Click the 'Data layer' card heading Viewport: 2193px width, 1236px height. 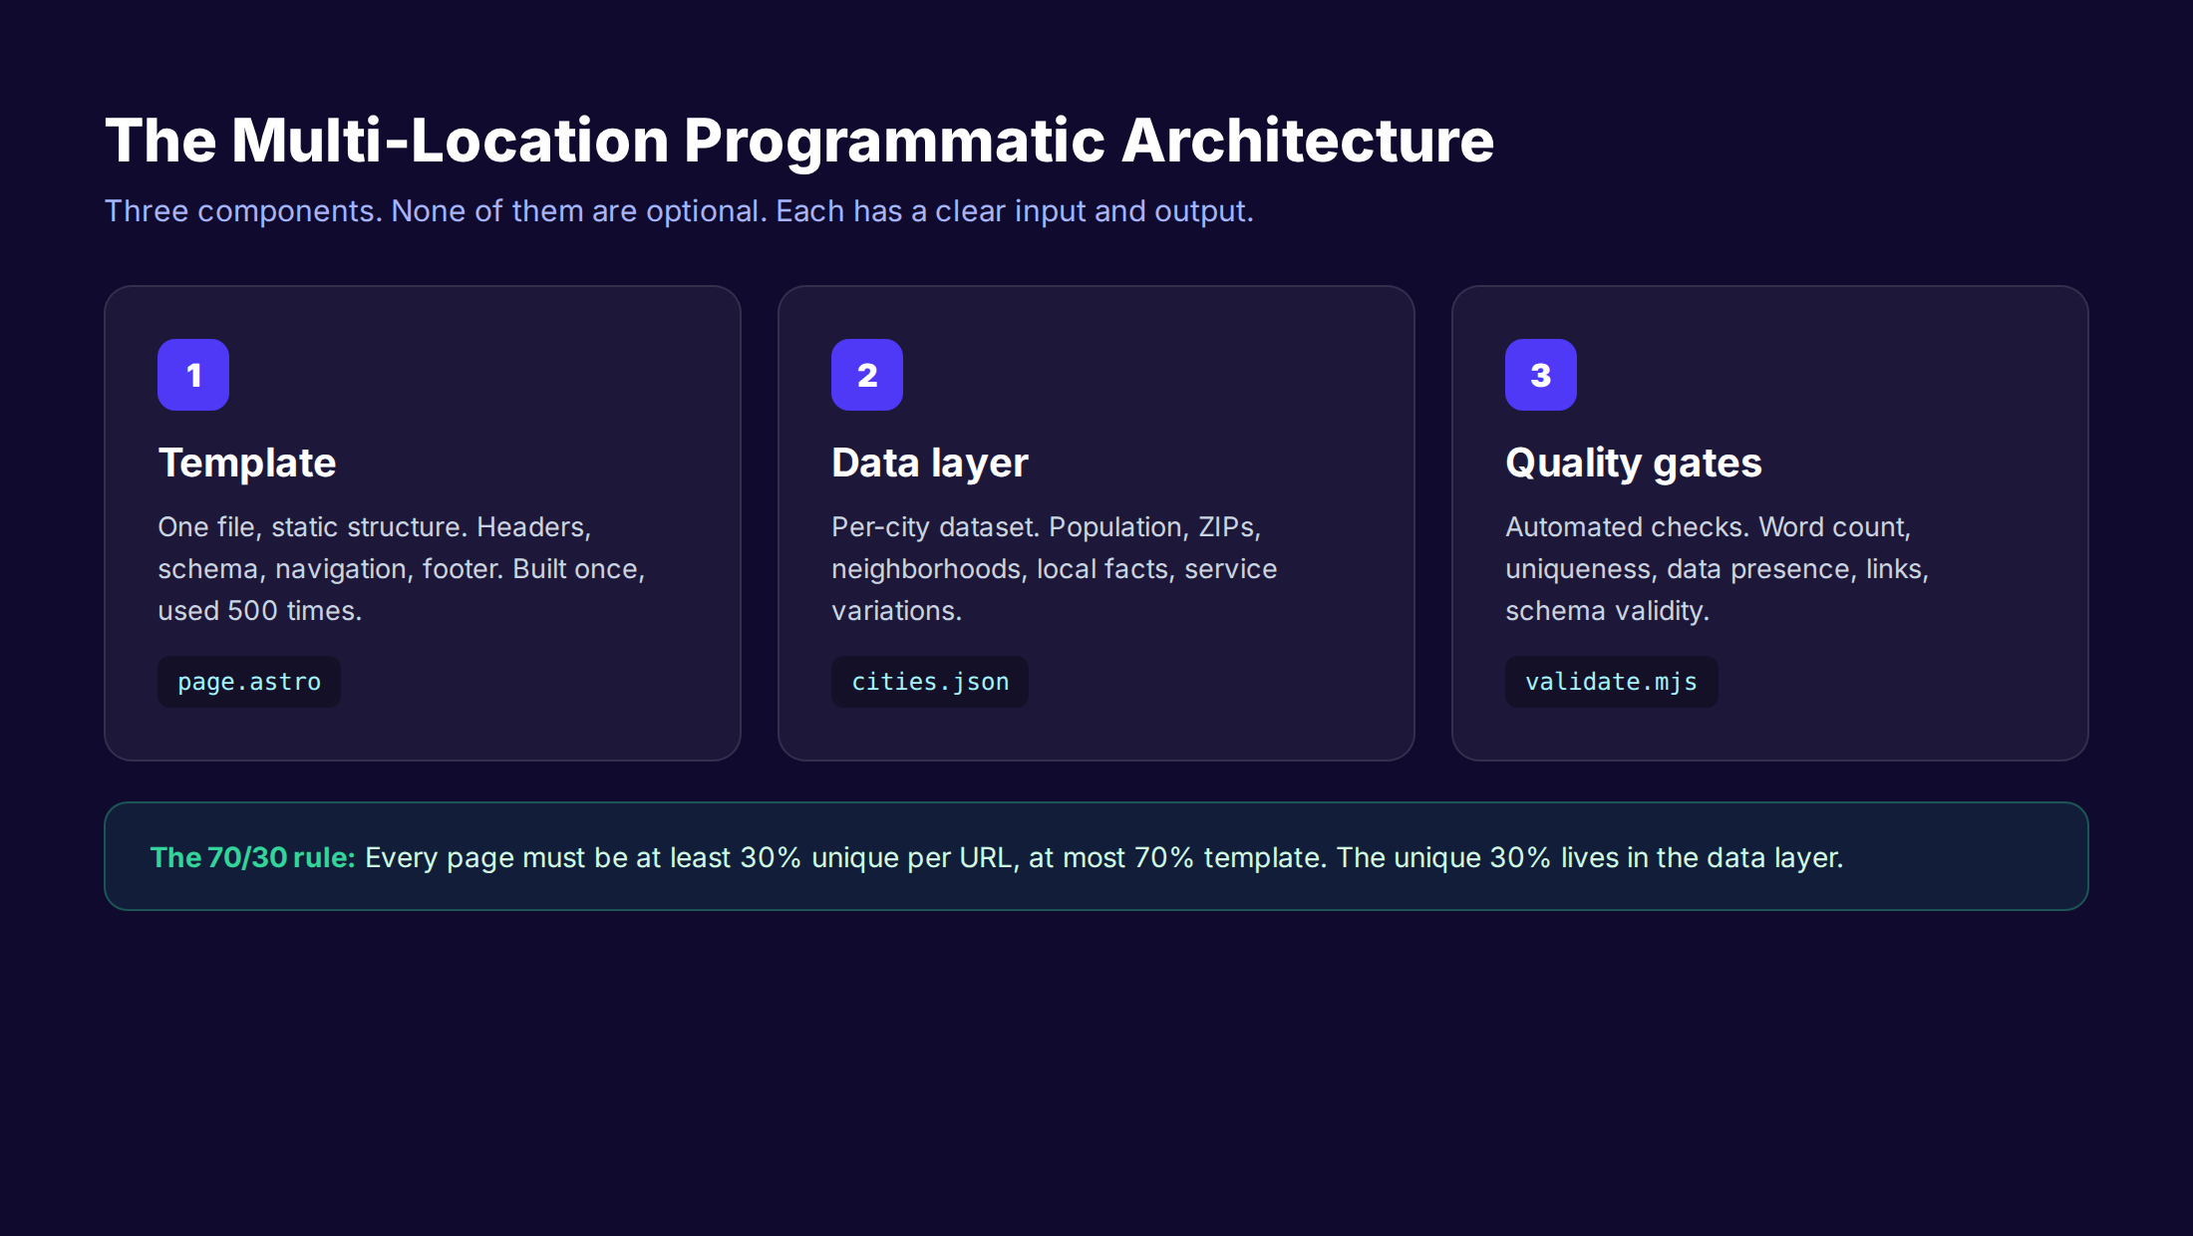(930, 463)
